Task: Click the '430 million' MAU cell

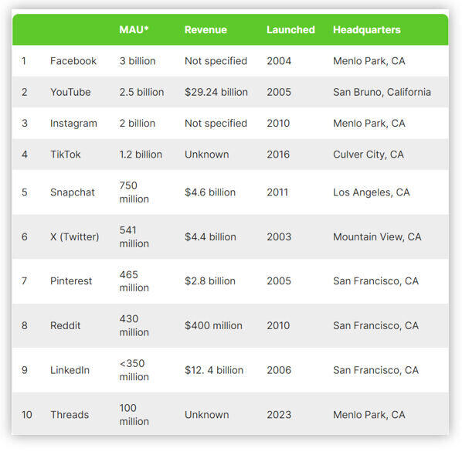Action: [134, 325]
